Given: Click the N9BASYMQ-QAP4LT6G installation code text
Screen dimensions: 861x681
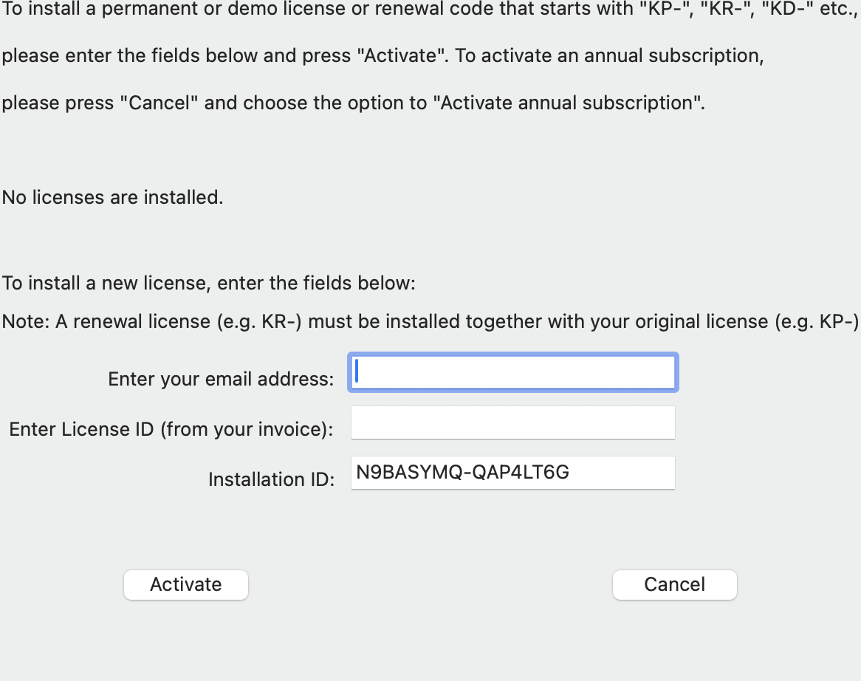Looking at the screenshot, I should click(463, 473).
